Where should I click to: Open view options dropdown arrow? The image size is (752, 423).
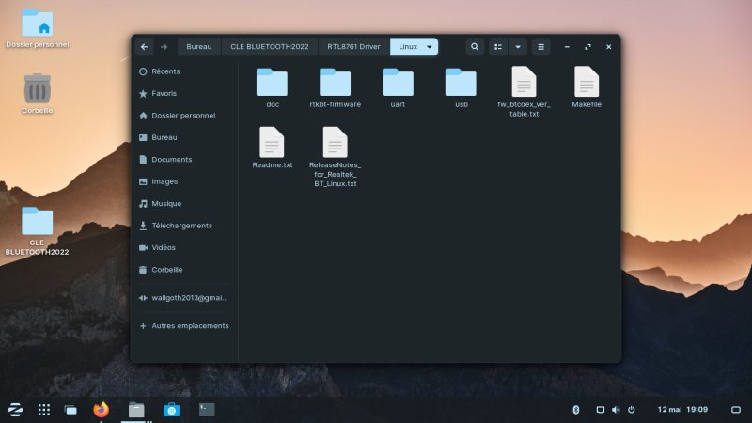pos(517,46)
